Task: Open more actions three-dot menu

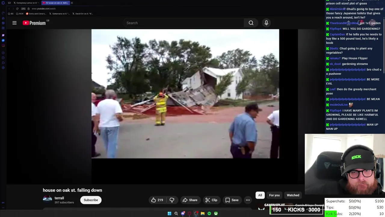Action: point(248,200)
